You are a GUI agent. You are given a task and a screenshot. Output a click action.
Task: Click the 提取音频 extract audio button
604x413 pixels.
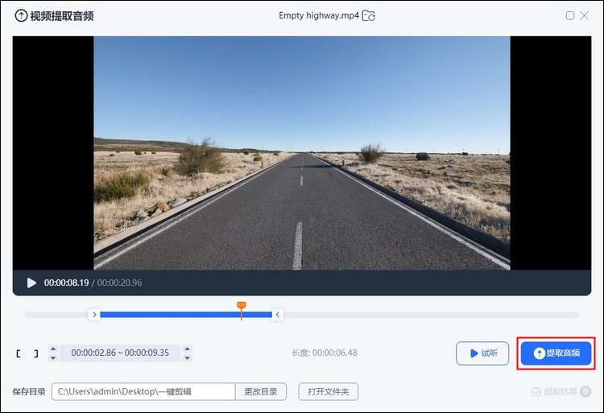point(556,353)
